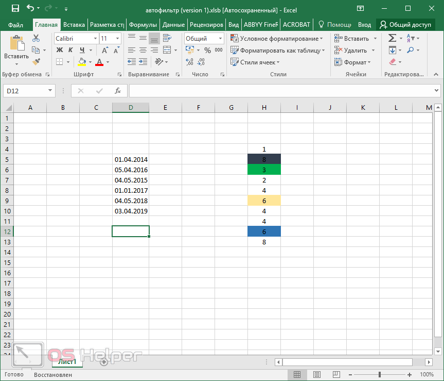Toggle bold formatting (Ж)
Image resolution: width=444 pixels, height=381 pixels.
(x=59, y=51)
